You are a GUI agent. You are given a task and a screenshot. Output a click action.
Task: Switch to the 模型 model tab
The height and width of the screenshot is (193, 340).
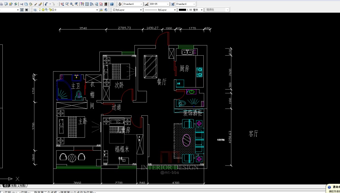coord(6,186)
